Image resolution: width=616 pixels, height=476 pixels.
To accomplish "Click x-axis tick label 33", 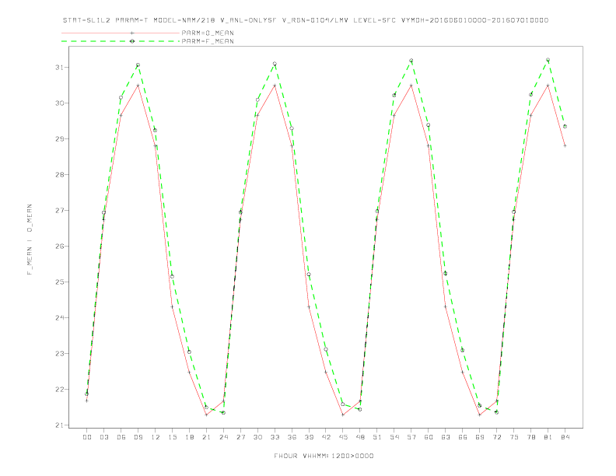I will click(x=275, y=437).
